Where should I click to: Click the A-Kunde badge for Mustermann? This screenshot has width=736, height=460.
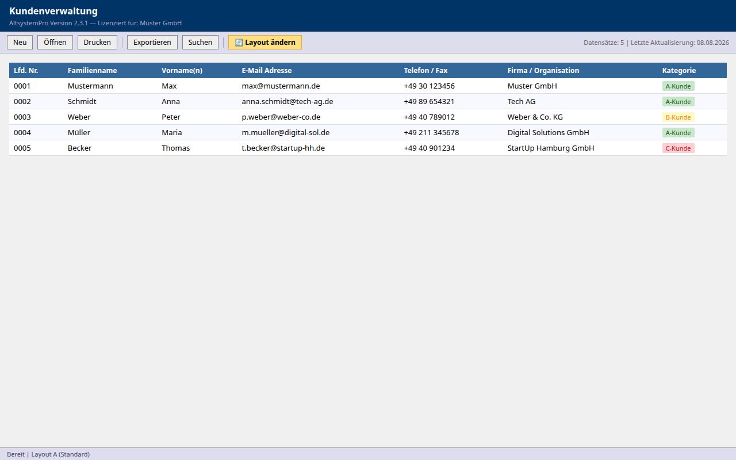(x=678, y=86)
